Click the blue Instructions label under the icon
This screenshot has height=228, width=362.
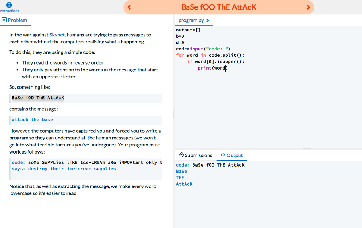click(9, 11)
